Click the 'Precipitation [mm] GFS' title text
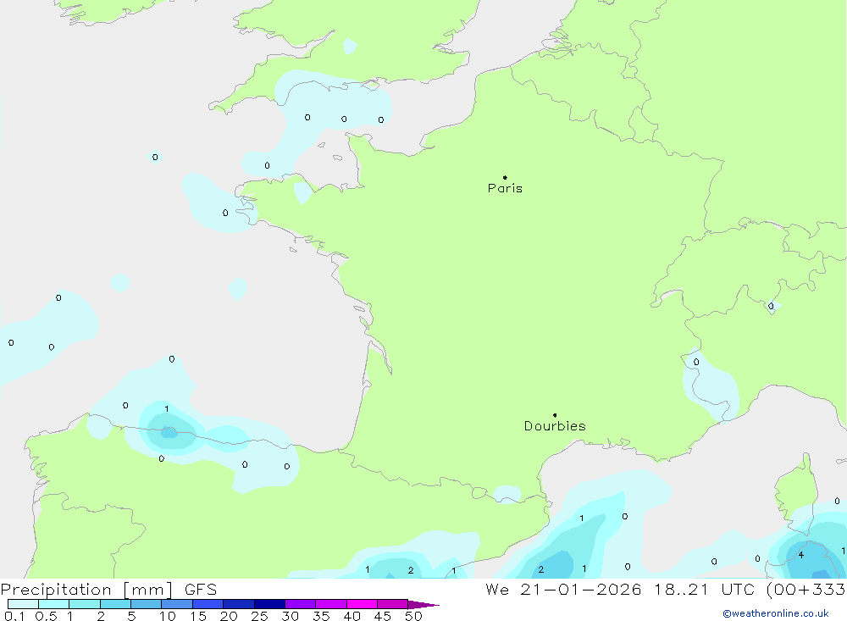 coord(108,590)
